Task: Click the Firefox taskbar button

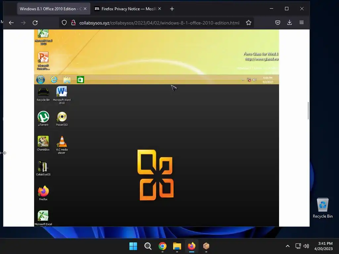Action: 192,246
